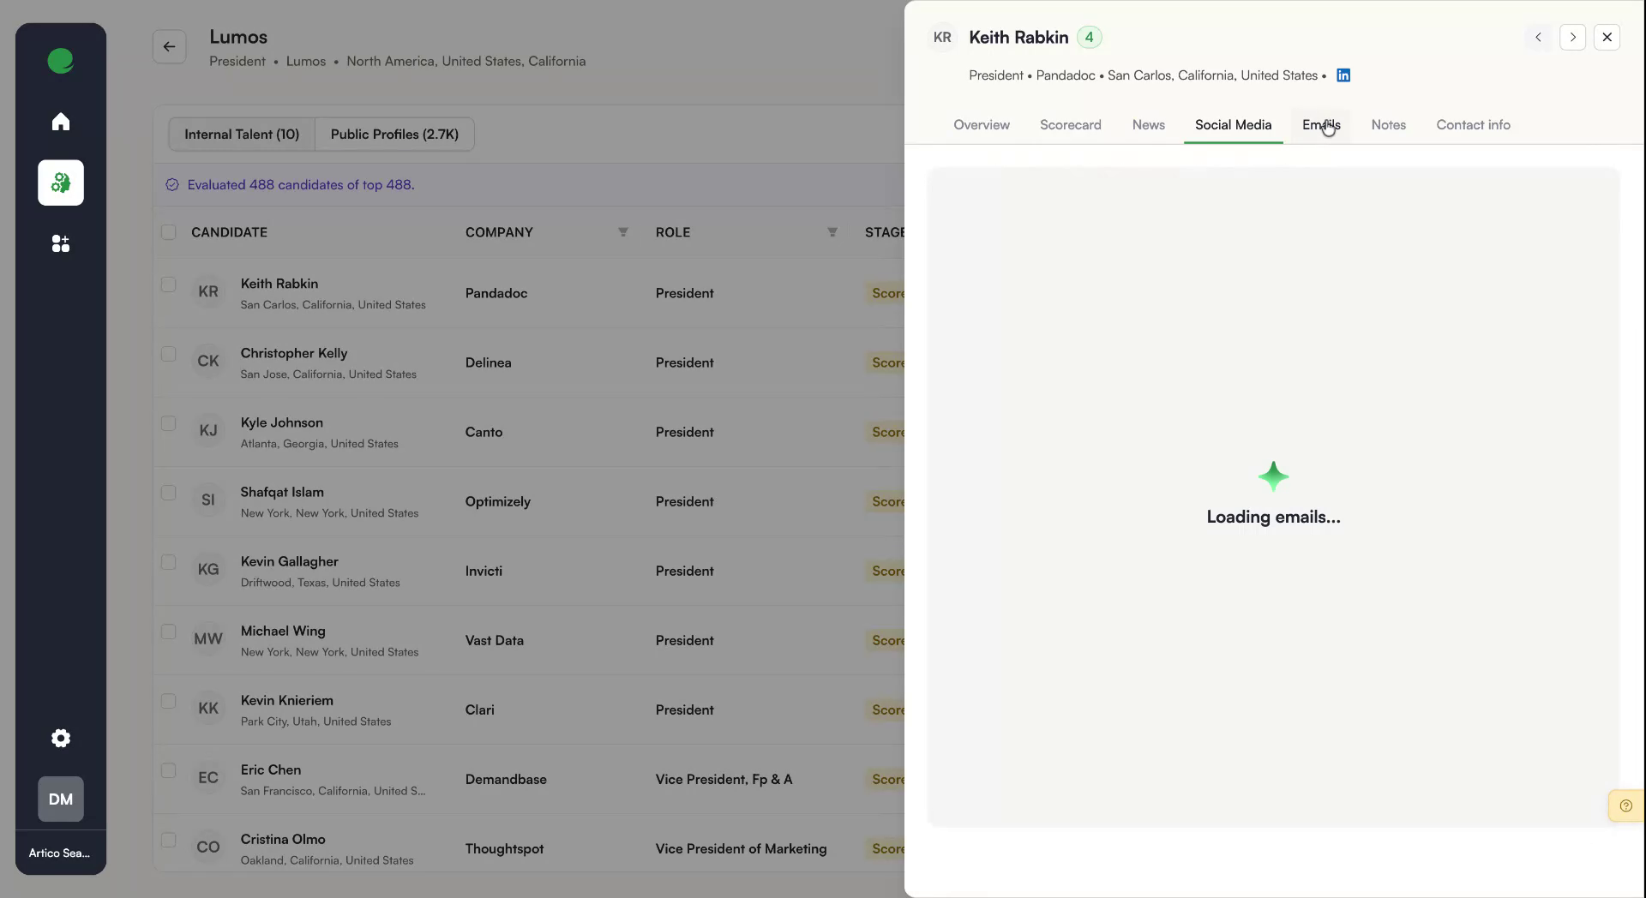This screenshot has height=898, width=1646.
Task: Show Public Profiles (2.7K) results
Action: (x=393, y=134)
